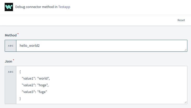Click the red asterisk next to Json

click(13, 60)
